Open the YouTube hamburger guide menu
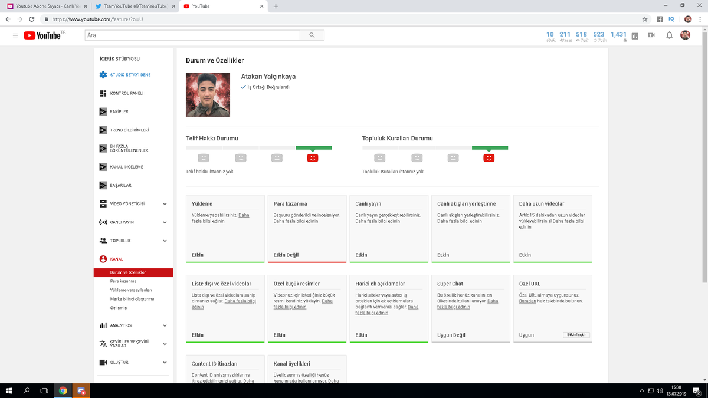The width and height of the screenshot is (708, 398). (15, 35)
